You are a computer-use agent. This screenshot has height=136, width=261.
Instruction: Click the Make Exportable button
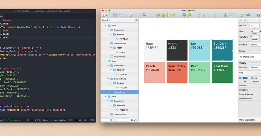[x=247, y=120]
